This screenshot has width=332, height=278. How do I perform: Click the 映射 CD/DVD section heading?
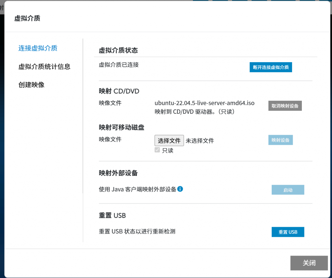(x=119, y=91)
